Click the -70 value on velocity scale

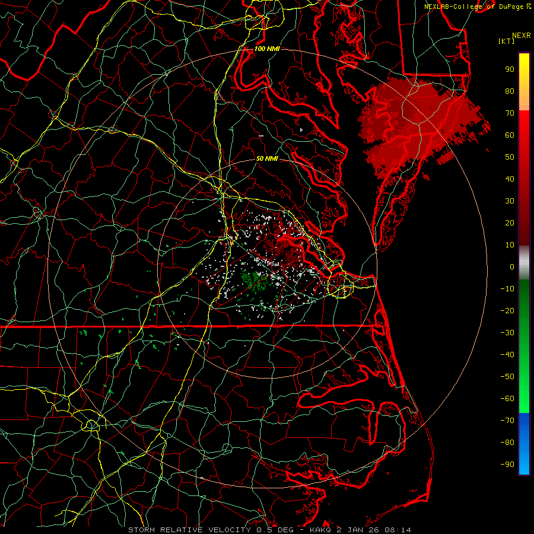[x=507, y=421]
